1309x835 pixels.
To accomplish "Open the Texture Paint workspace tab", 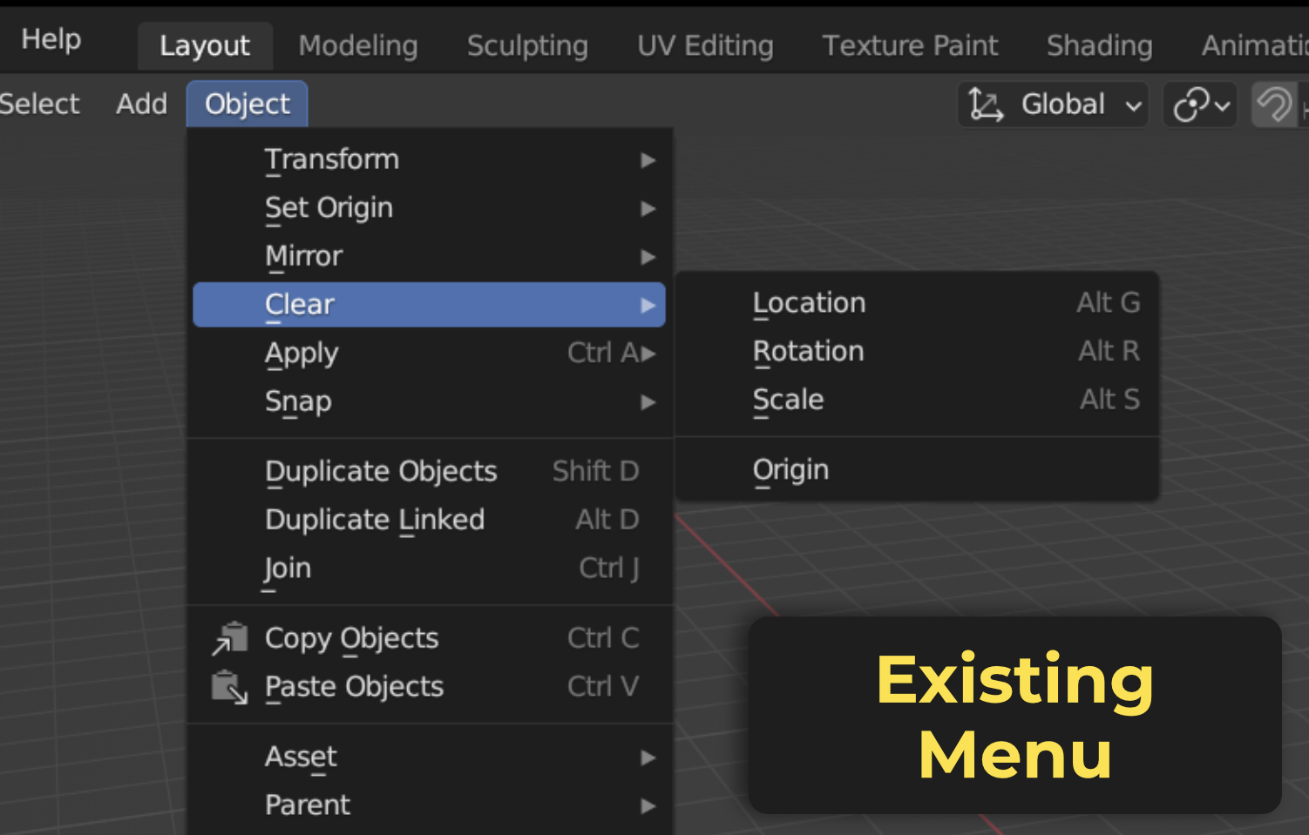I will (910, 46).
